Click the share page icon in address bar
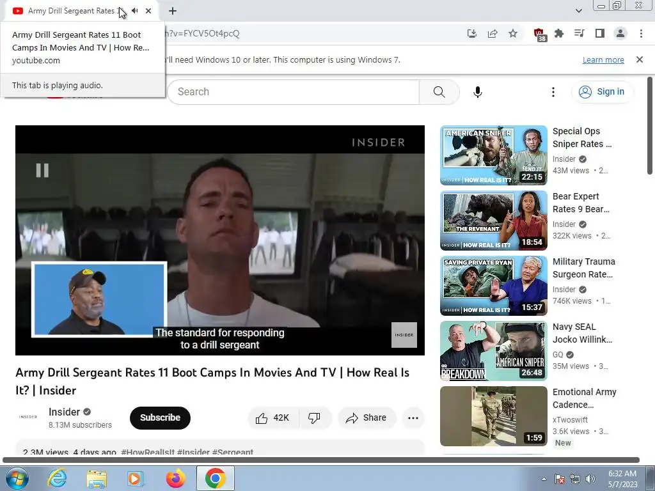The image size is (655, 491). [x=493, y=33]
